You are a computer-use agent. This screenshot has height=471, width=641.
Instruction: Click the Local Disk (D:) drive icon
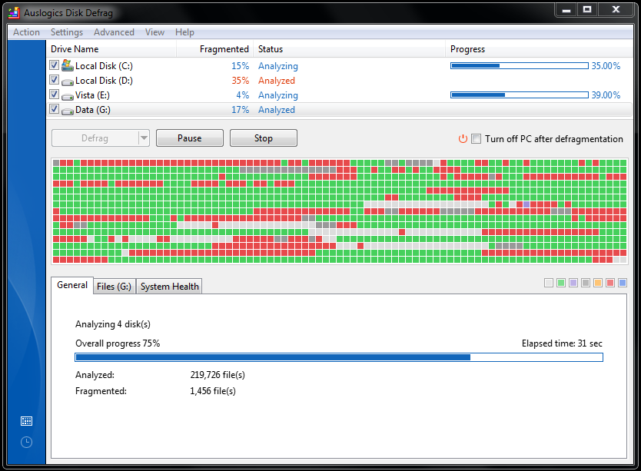[x=68, y=81]
